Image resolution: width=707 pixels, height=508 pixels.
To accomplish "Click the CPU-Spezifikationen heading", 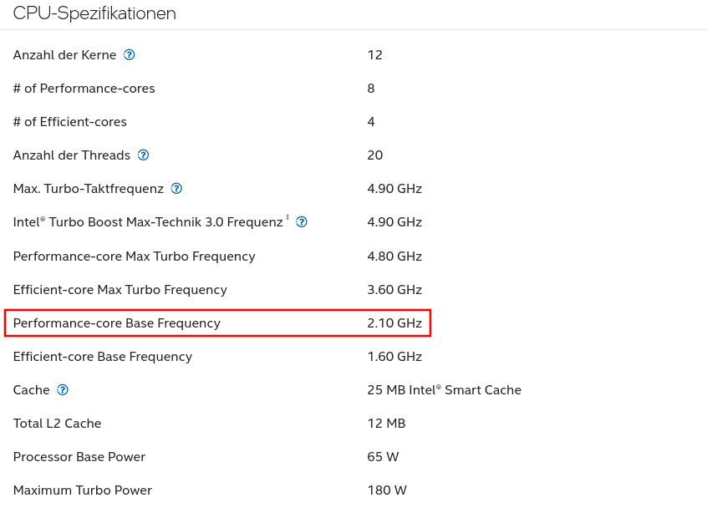I will pyautogui.click(x=94, y=13).
